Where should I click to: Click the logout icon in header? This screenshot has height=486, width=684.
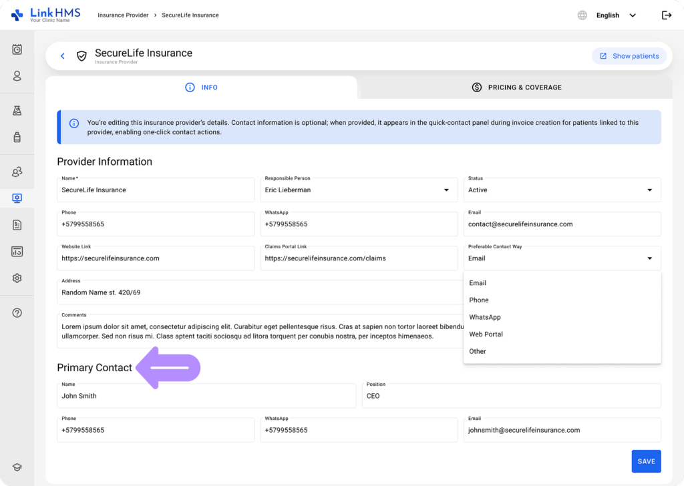(666, 15)
